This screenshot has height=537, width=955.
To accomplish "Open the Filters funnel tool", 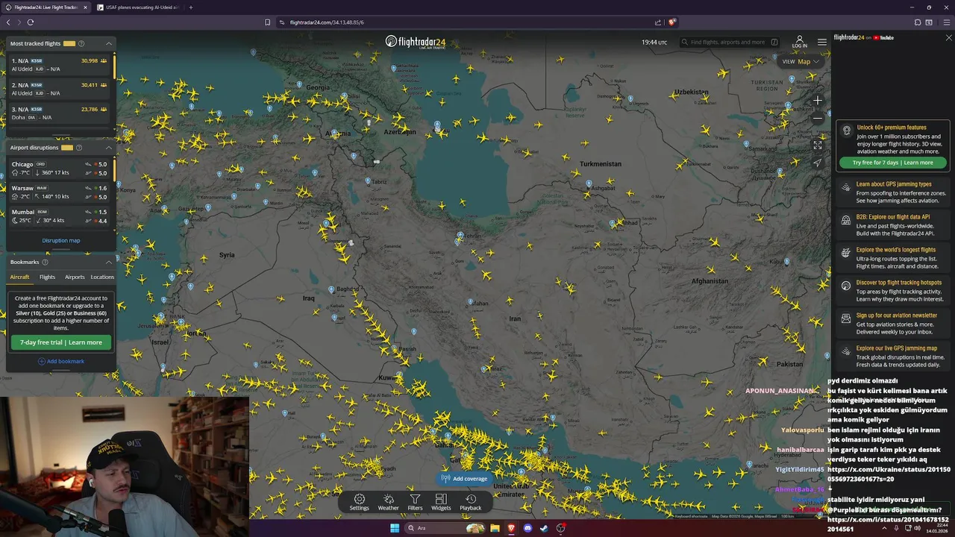I will click(x=415, y=502).
